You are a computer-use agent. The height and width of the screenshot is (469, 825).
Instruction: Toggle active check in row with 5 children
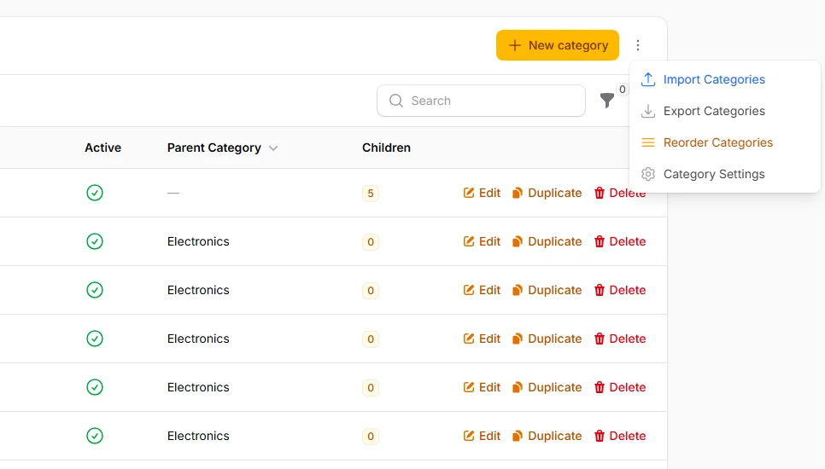tap(95, 193)
